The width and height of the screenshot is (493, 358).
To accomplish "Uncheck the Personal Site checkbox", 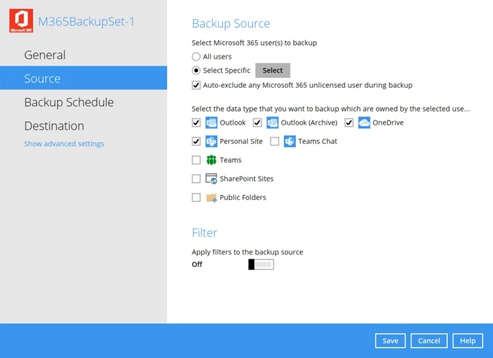I will [196, 142].
